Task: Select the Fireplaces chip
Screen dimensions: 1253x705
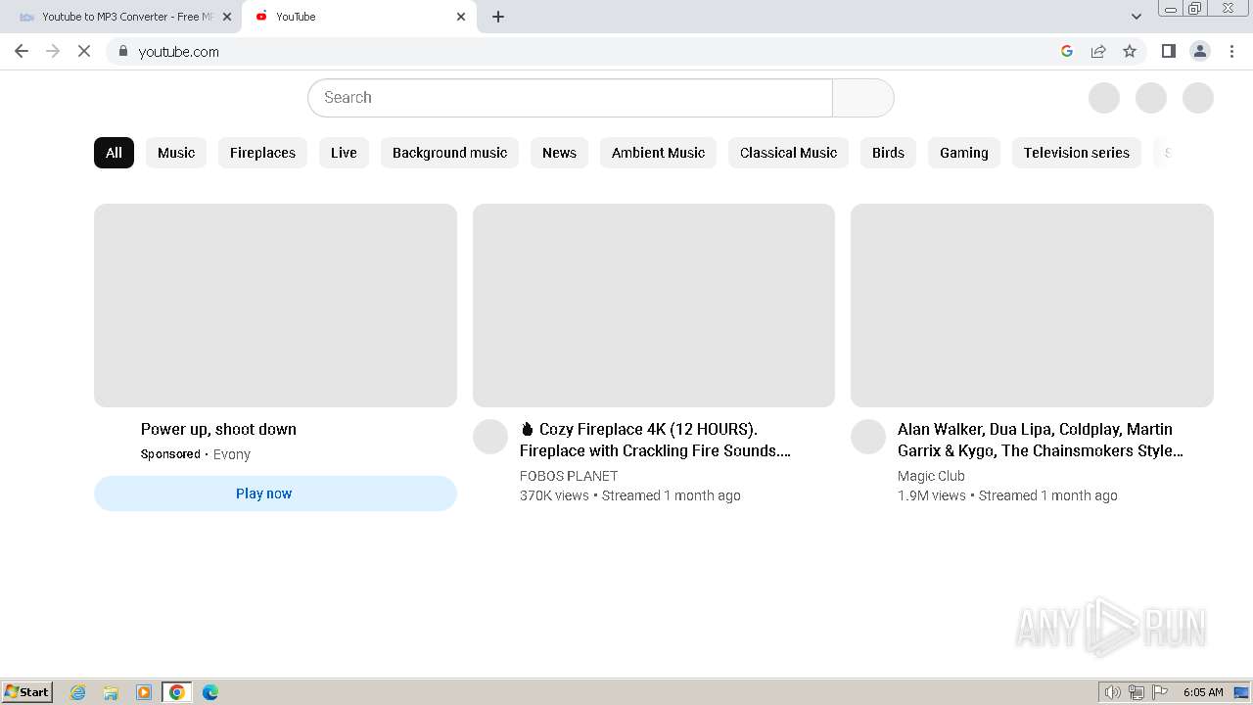Action: [262, 153]
